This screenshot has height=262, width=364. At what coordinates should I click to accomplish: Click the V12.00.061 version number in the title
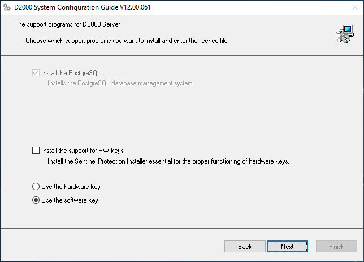[135, 8]
